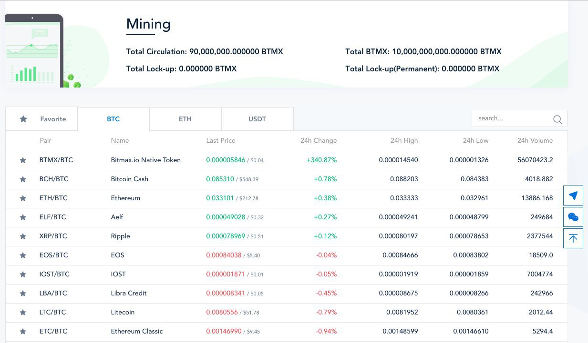Click the +0.78% change value
This screenshot has height=343, width=588.
point(325,179)
